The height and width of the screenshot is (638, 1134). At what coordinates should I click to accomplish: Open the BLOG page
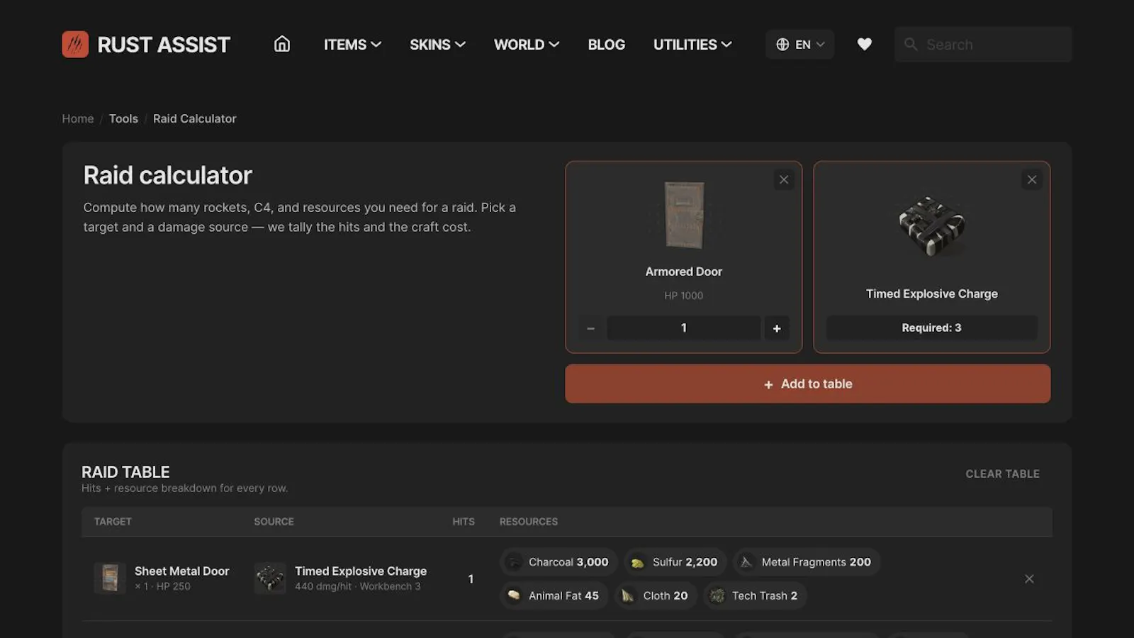[x=607, y=45]
